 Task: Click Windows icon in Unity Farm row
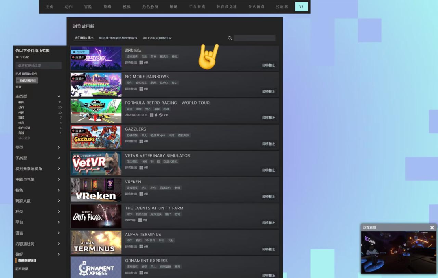tap(140, 220)
